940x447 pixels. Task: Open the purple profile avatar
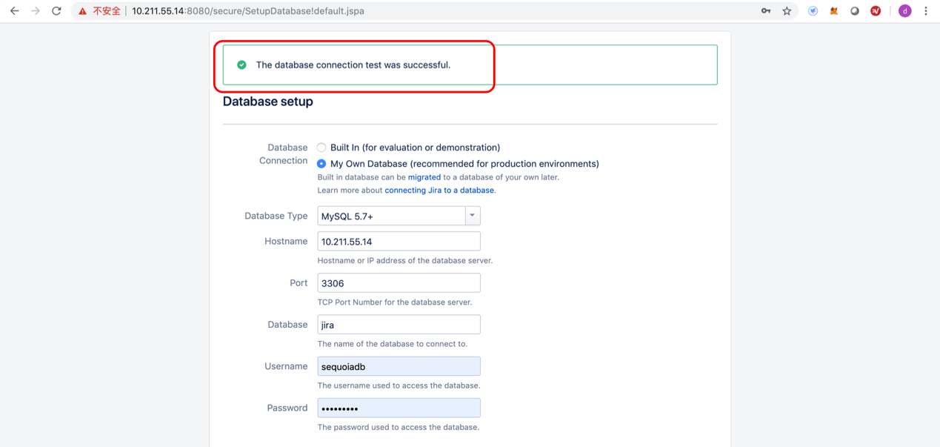pyautogui.click(x=904, y=11)
